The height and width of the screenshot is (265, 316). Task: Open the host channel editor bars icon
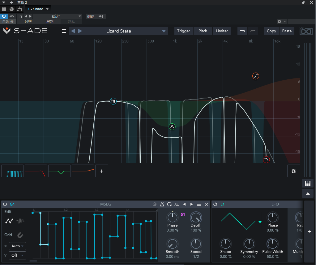point(4,9)
